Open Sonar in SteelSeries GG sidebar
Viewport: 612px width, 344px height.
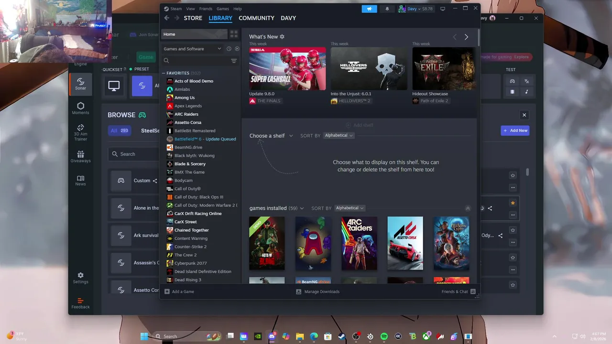pyautogui.click(x=80, y=84)
